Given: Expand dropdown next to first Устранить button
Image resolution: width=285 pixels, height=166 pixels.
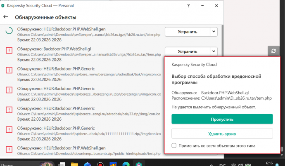Looking at the screenshot, I should (213, 31).
